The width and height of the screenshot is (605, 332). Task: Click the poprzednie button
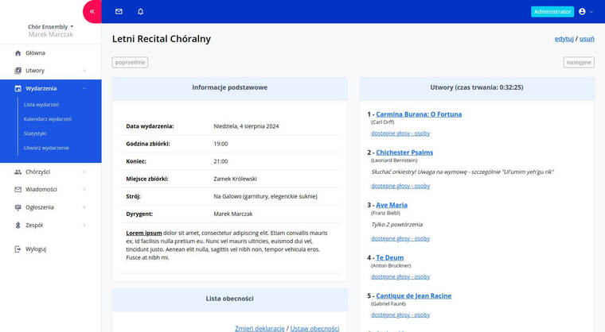[x=130, y=62]
